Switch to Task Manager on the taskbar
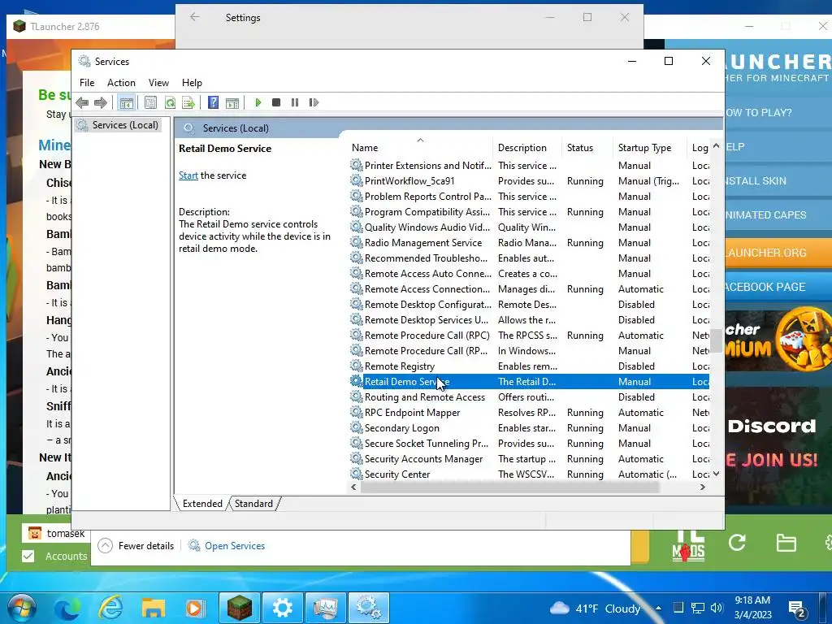The image size is (832, 624). click(326, 608)
